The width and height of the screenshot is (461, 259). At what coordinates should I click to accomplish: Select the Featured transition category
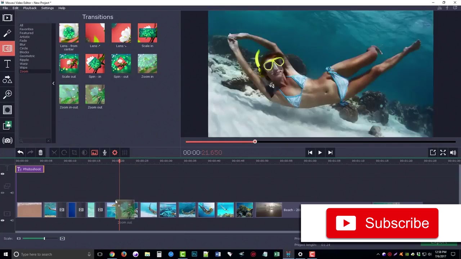[x=26, y=33]
